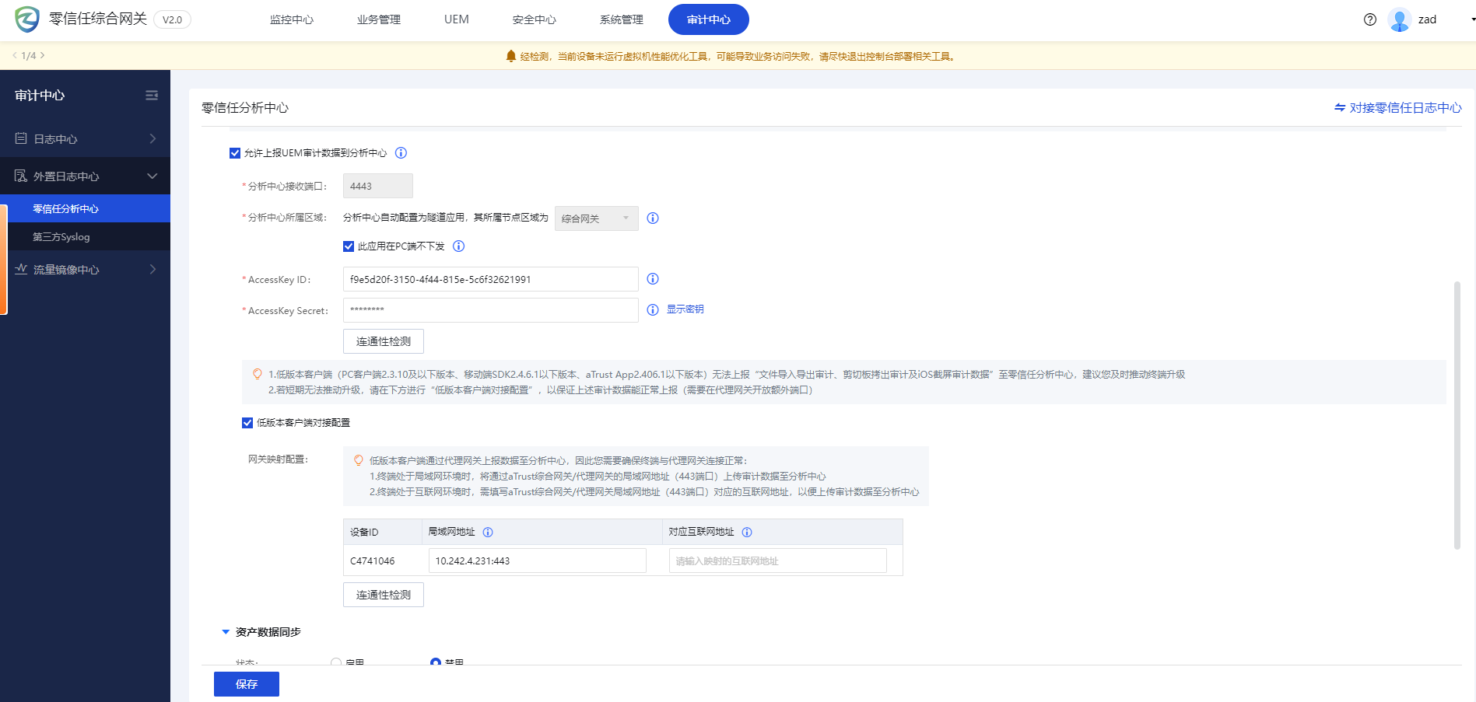
Task: Select 第三方Syslog in the sidebar
Action: pos(61,237)
